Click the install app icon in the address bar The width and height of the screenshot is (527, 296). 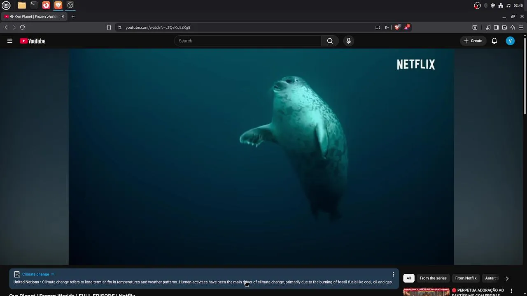pos(378,27)
